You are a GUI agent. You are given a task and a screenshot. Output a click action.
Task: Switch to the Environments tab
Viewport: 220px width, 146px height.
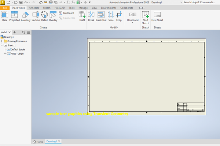pos(109,8)
